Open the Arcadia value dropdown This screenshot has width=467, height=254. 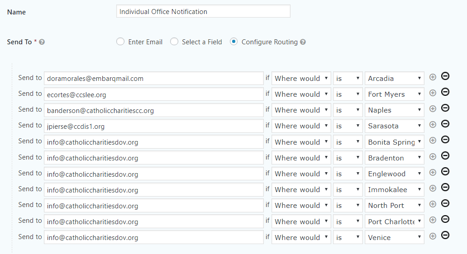click(394, 78)
